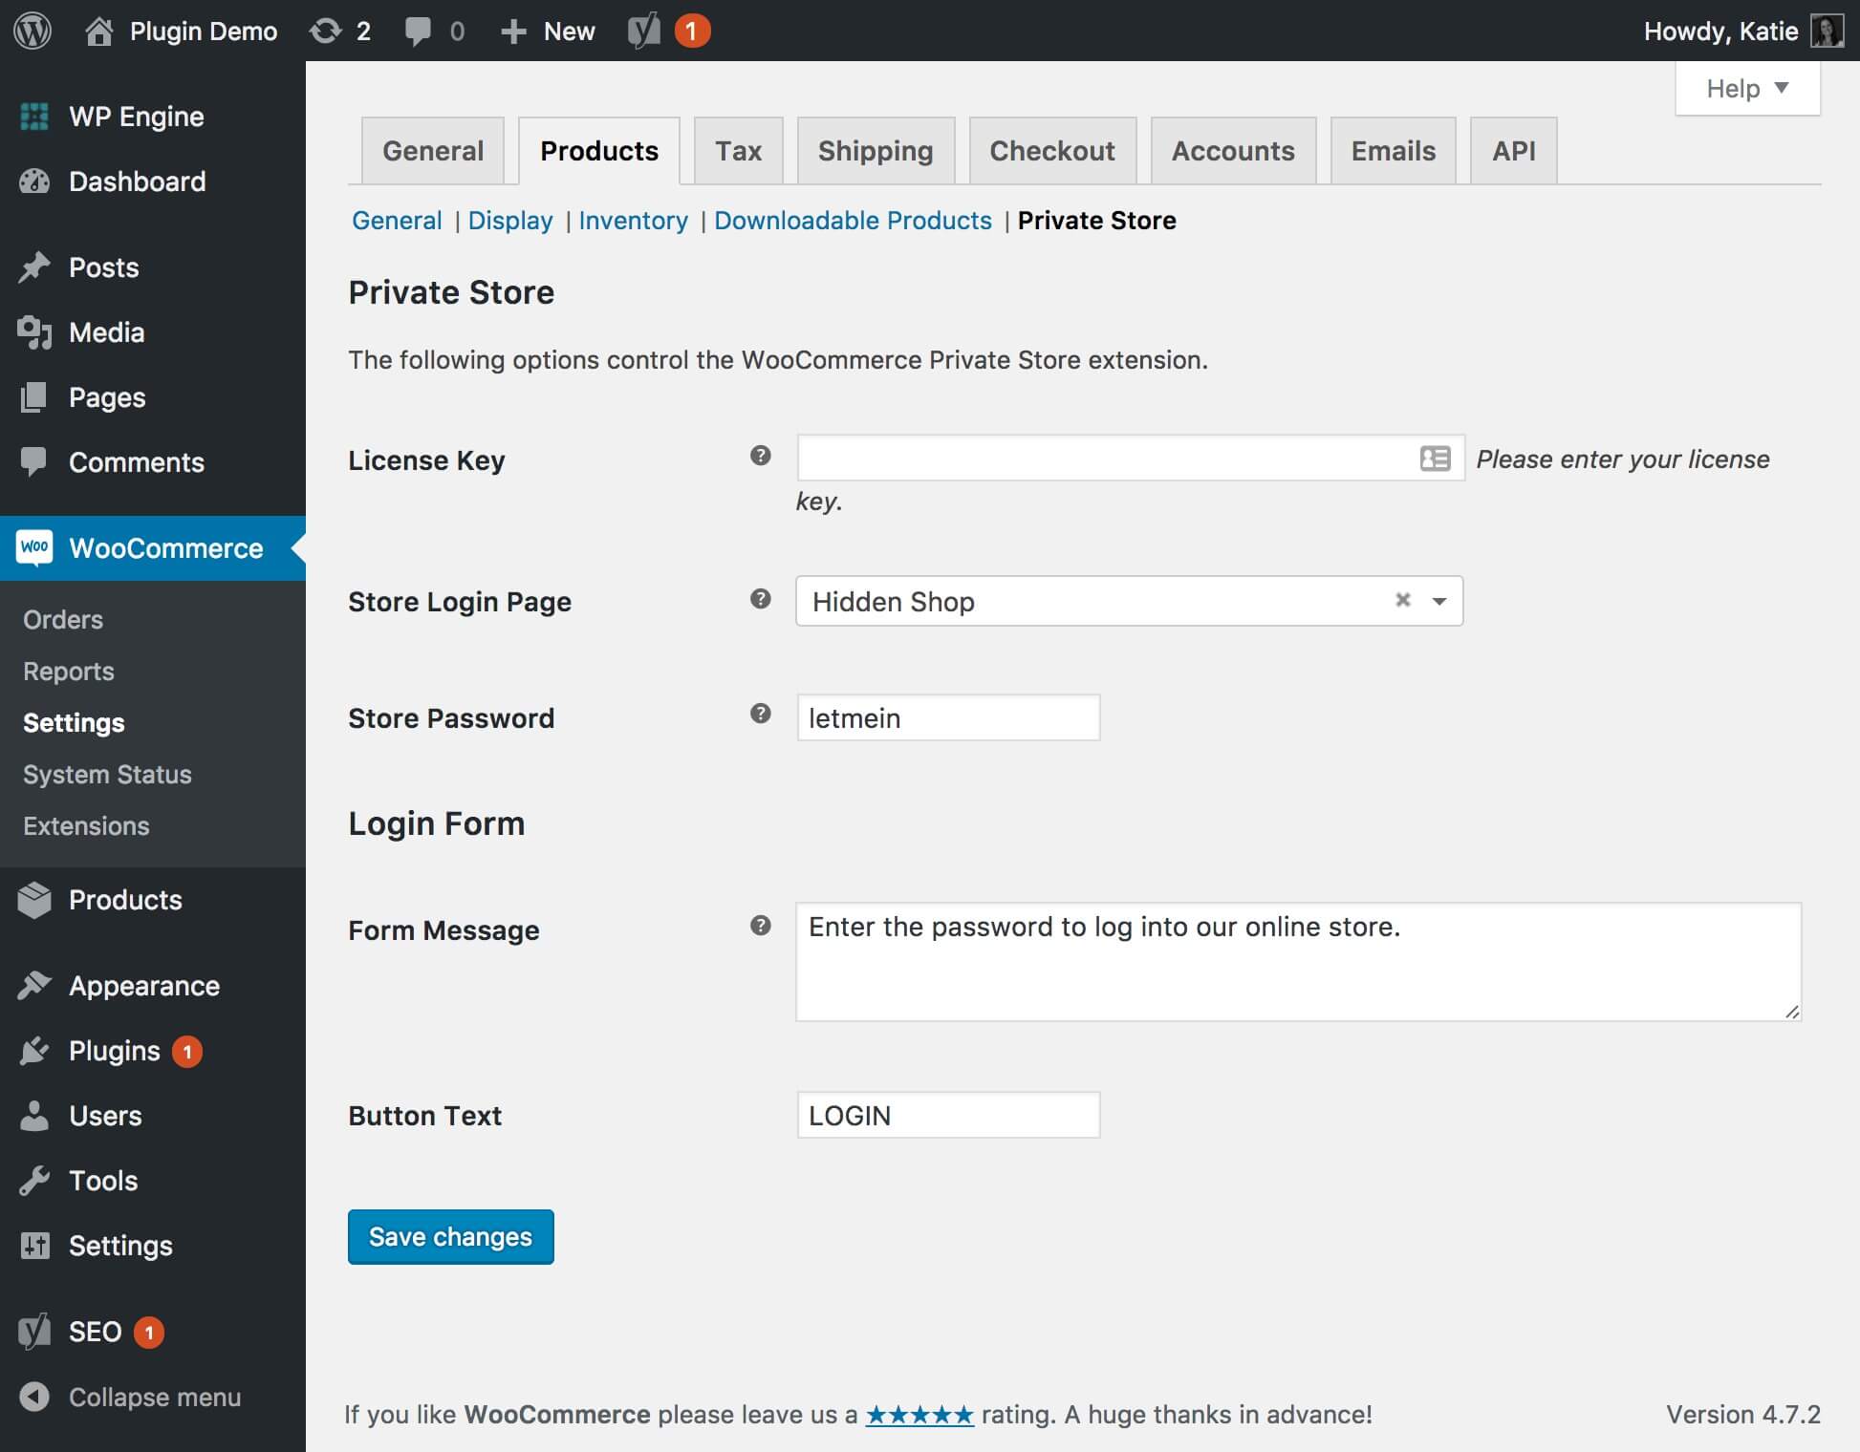Image resolution: width=1860 pixels, height=1452 pixels.
Task: Open the Yoast SEO icon in admin bar
Action: pyautogui.click(x=644, y=31)
